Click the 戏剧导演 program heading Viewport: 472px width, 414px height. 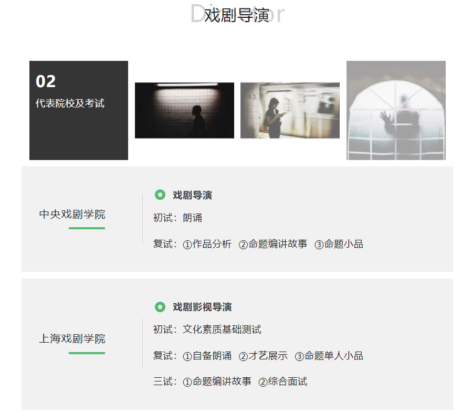pos(192,195)
